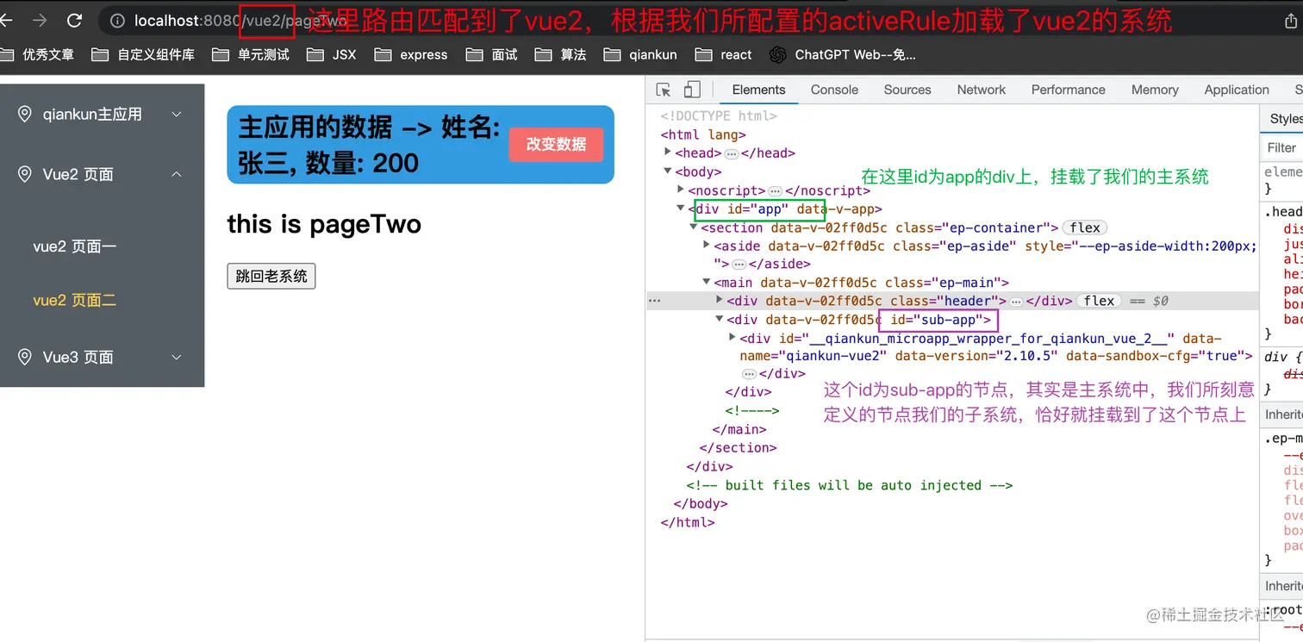Expand the aside ep-aside element
The width and height of the screenshot is (1303, 642).
pyautogui.click(x=706, y=246)
